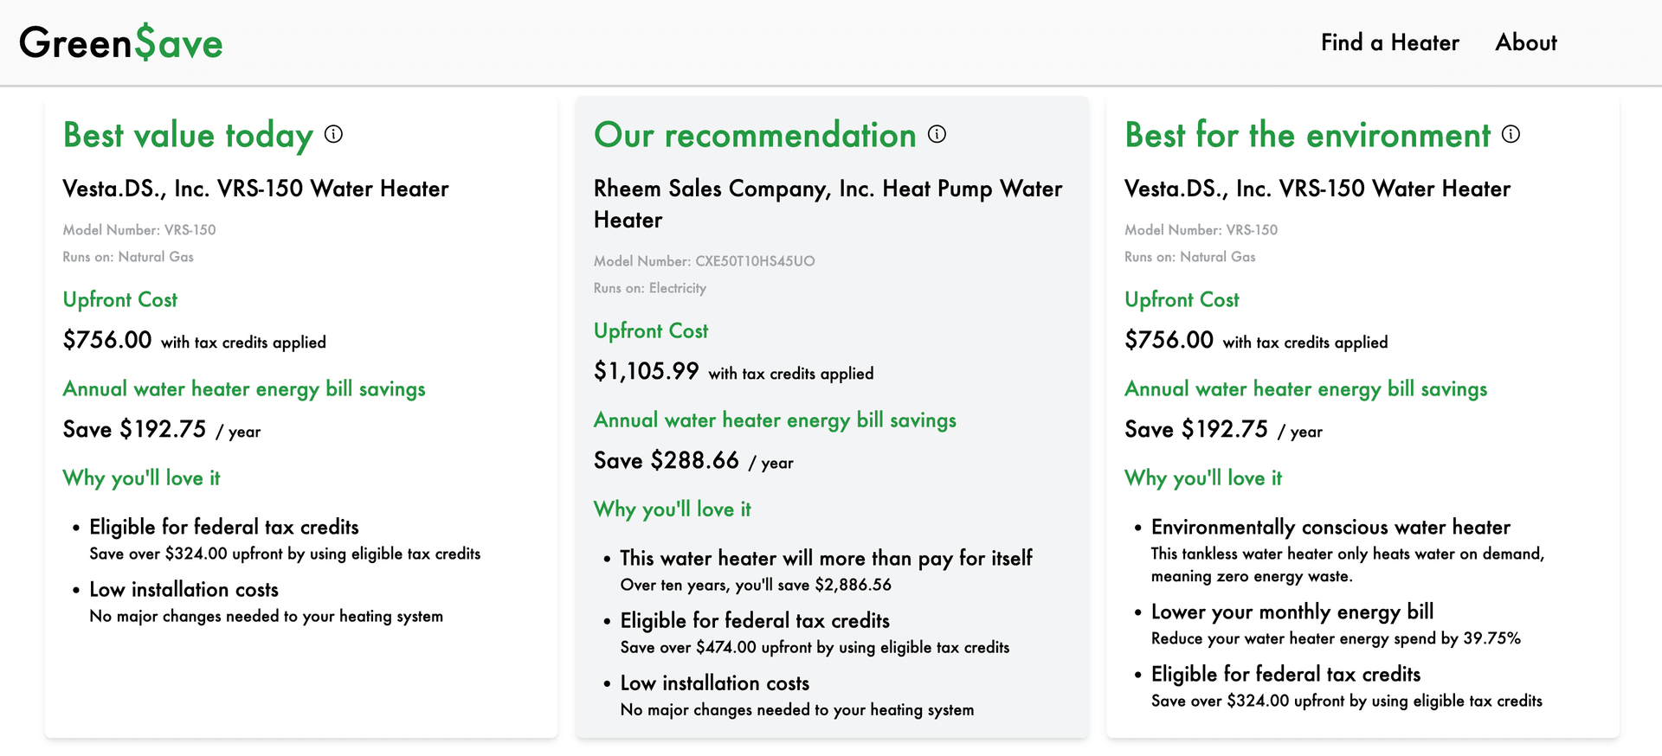Open the Find a Heater page
1662x756 pixels.
1389,42
